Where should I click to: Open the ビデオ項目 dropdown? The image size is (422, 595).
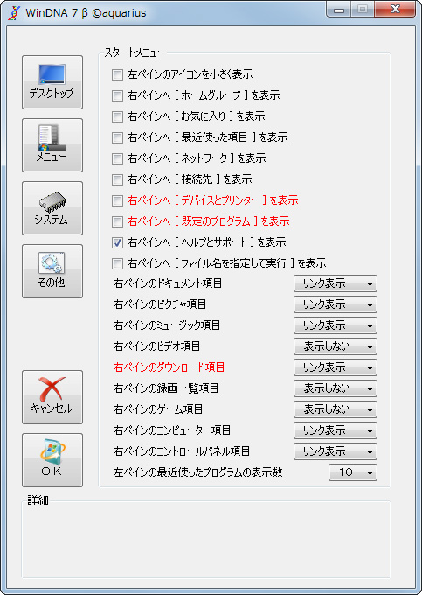click(x=336, y=346)
